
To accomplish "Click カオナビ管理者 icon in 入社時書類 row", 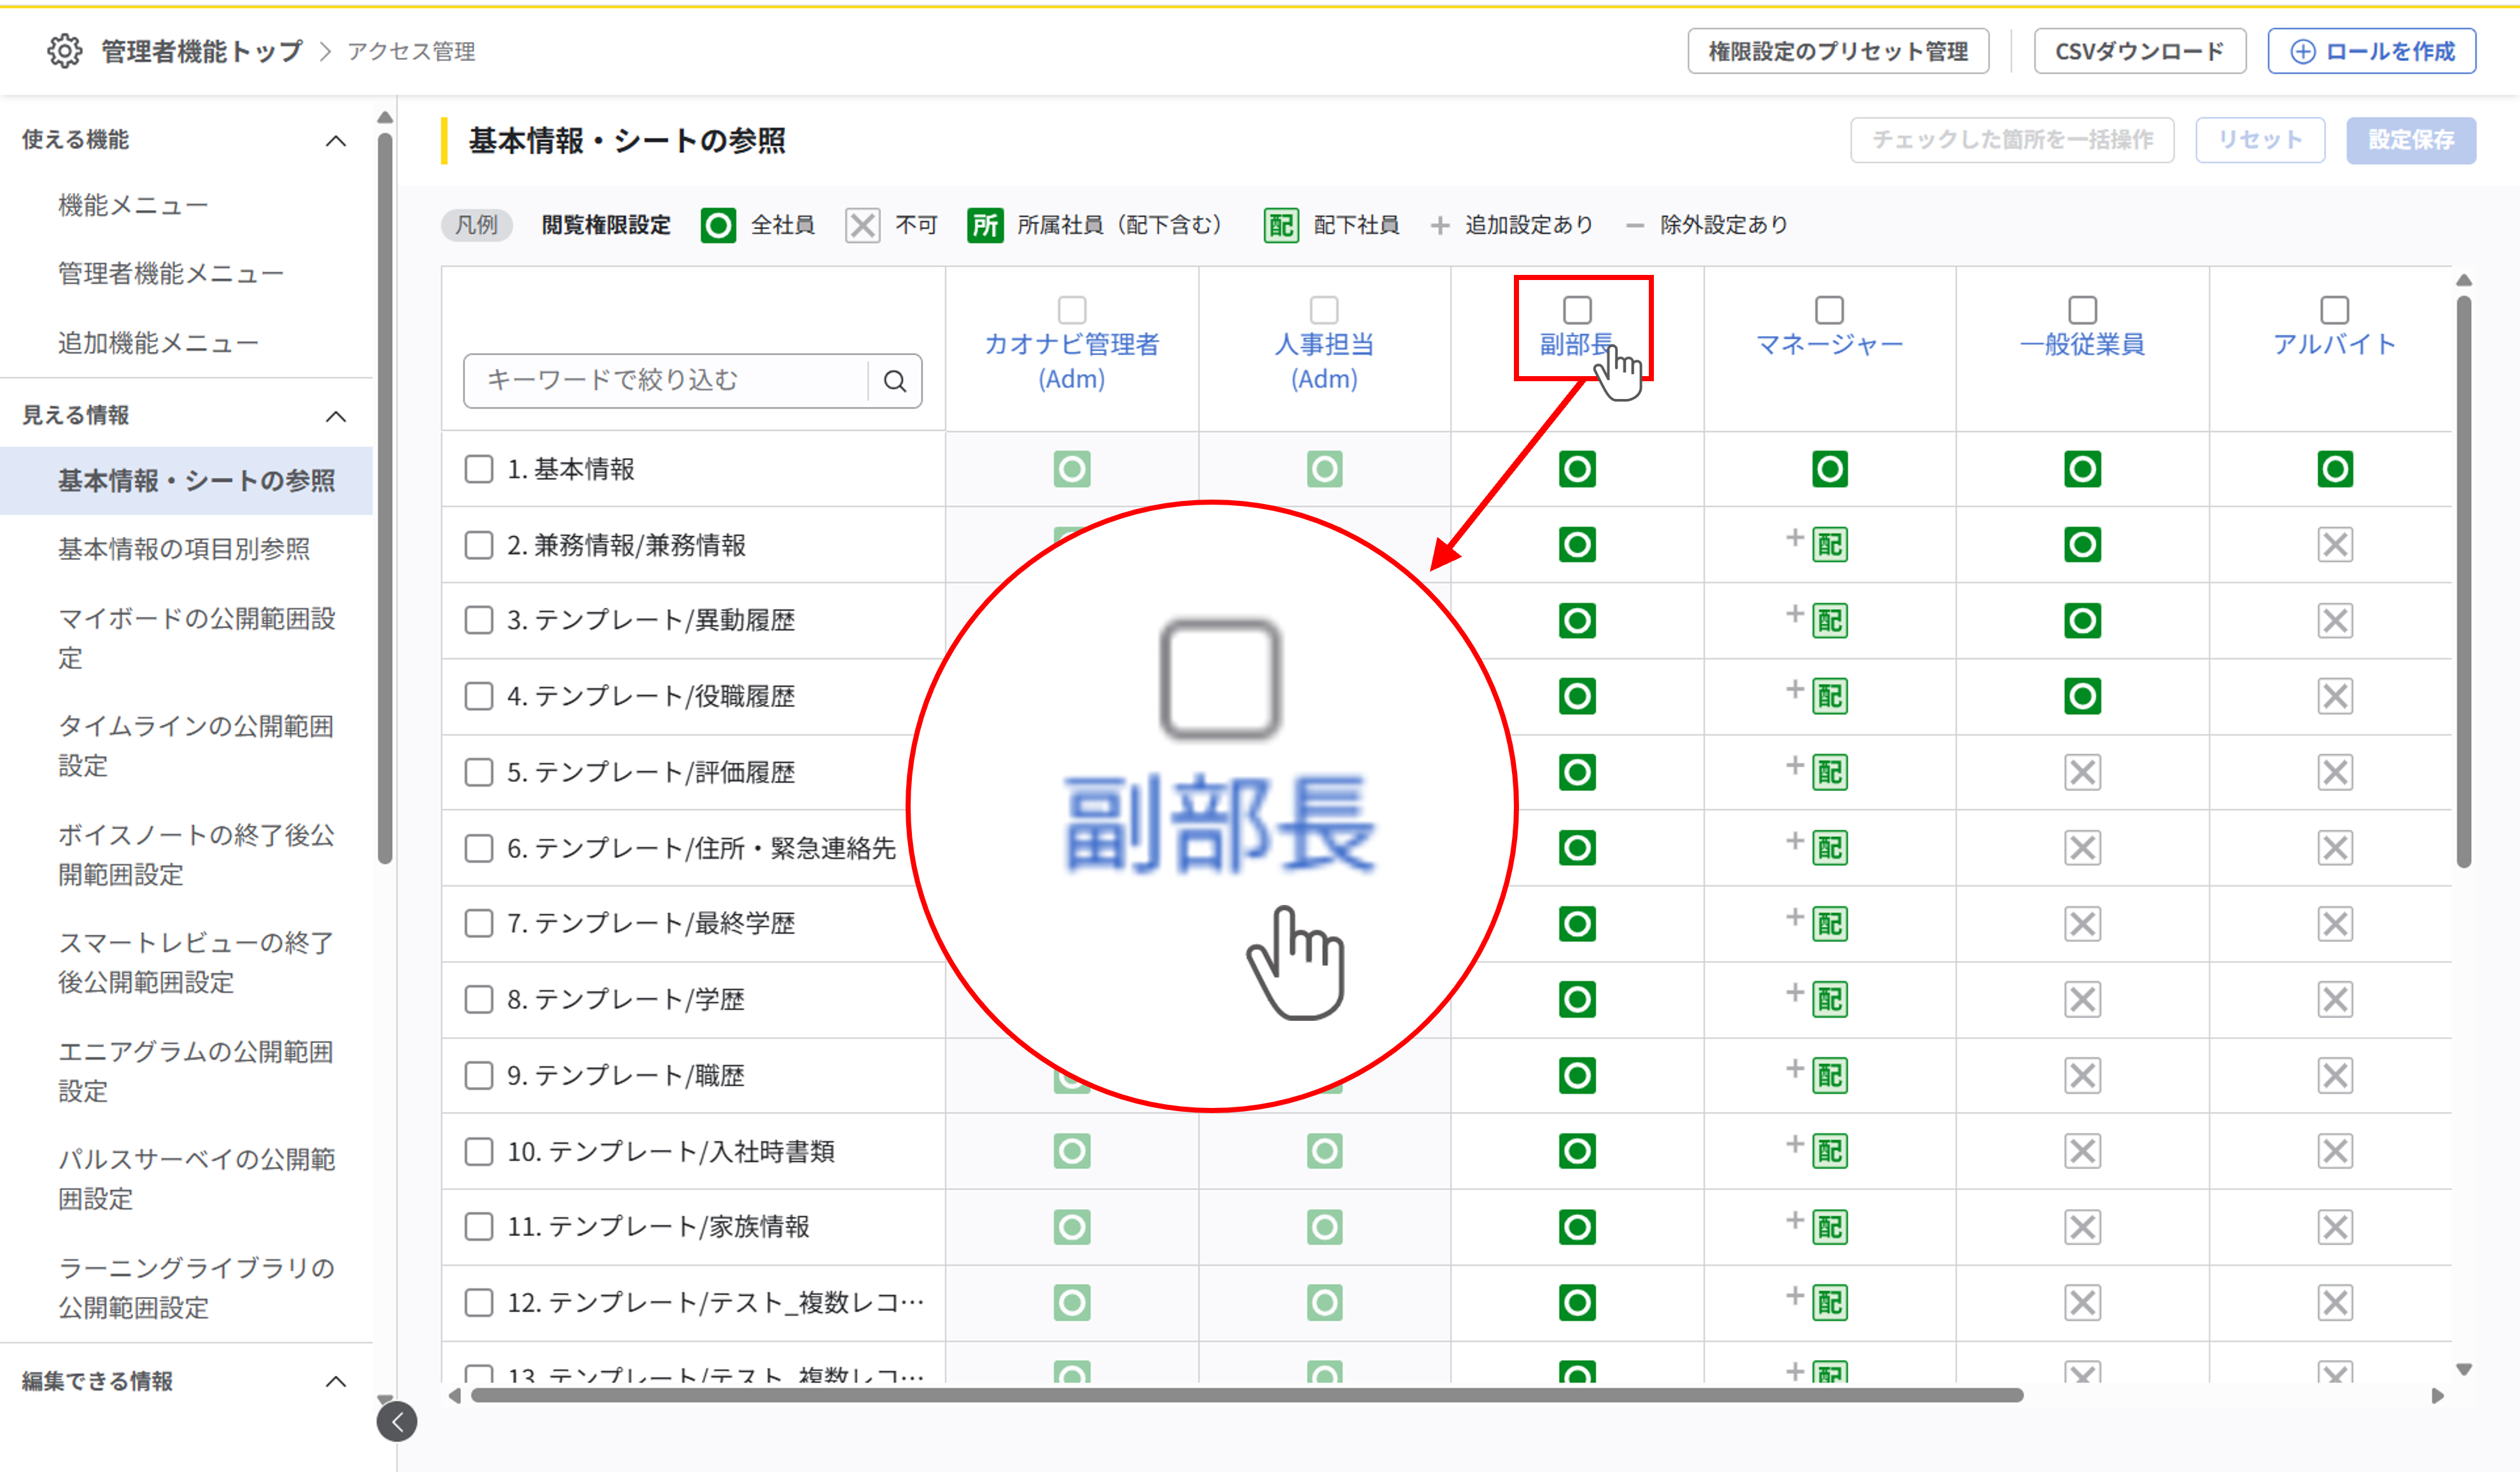I will (x=1072, y=1151).
